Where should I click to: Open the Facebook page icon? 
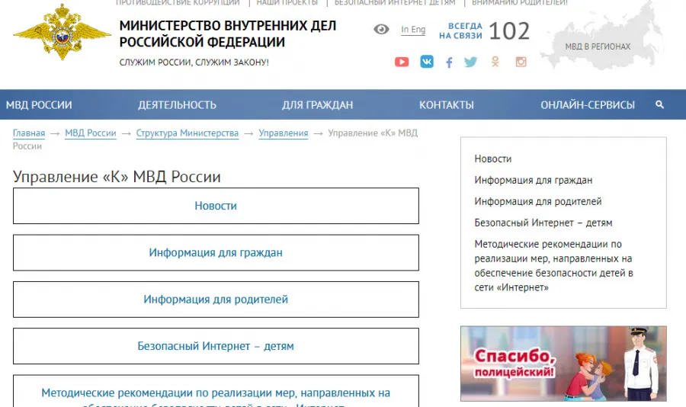449,62
